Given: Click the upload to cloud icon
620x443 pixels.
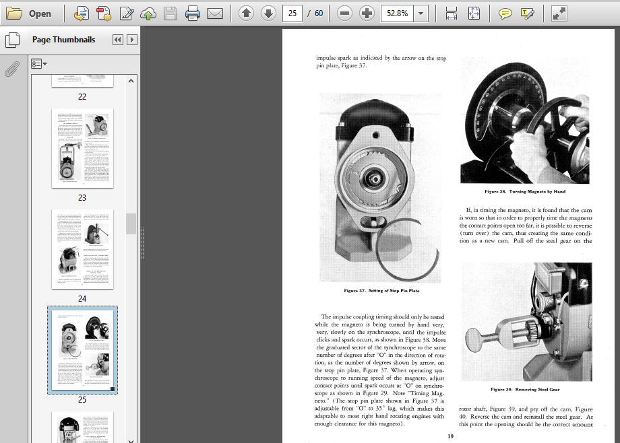Looking at the screenshot, I should click(148, 13).
